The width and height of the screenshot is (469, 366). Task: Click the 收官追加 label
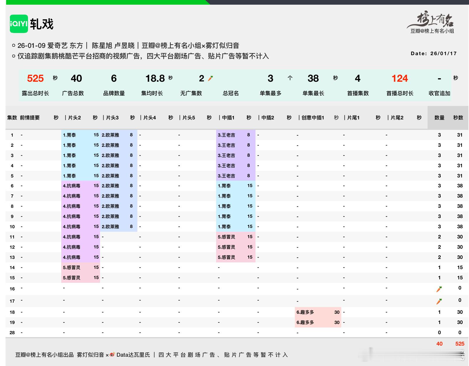click(440, 93)
